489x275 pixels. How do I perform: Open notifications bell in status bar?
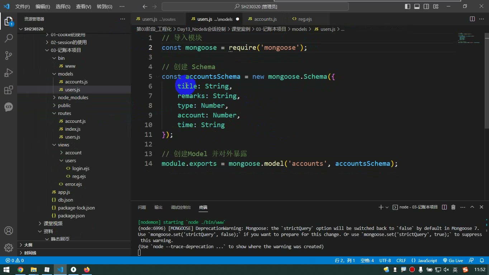click(481, 261)
